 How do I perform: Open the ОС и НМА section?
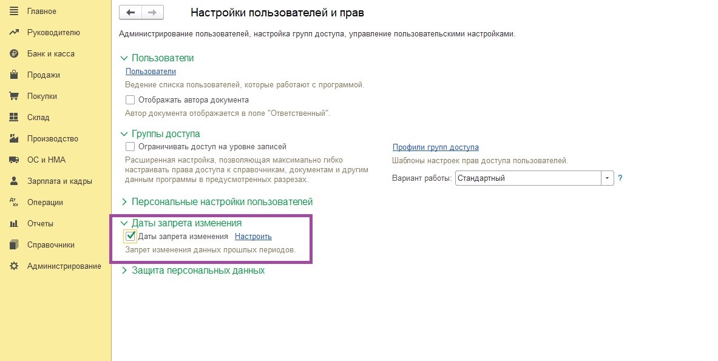[x=46, y=160]
